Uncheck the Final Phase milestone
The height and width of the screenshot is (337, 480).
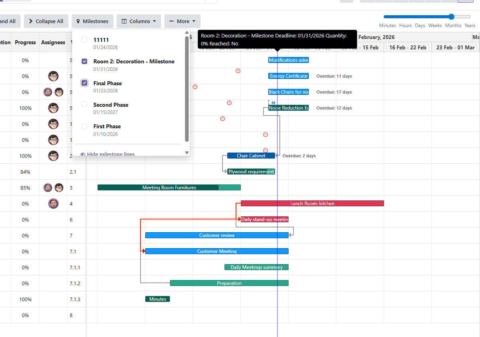[x=84, y=83]
